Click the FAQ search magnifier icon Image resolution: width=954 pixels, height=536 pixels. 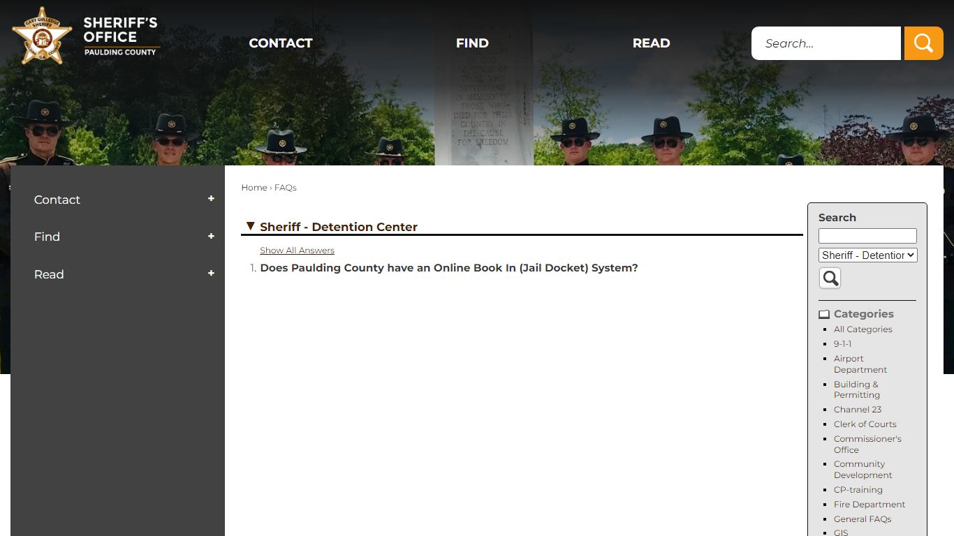click(830, 278)
